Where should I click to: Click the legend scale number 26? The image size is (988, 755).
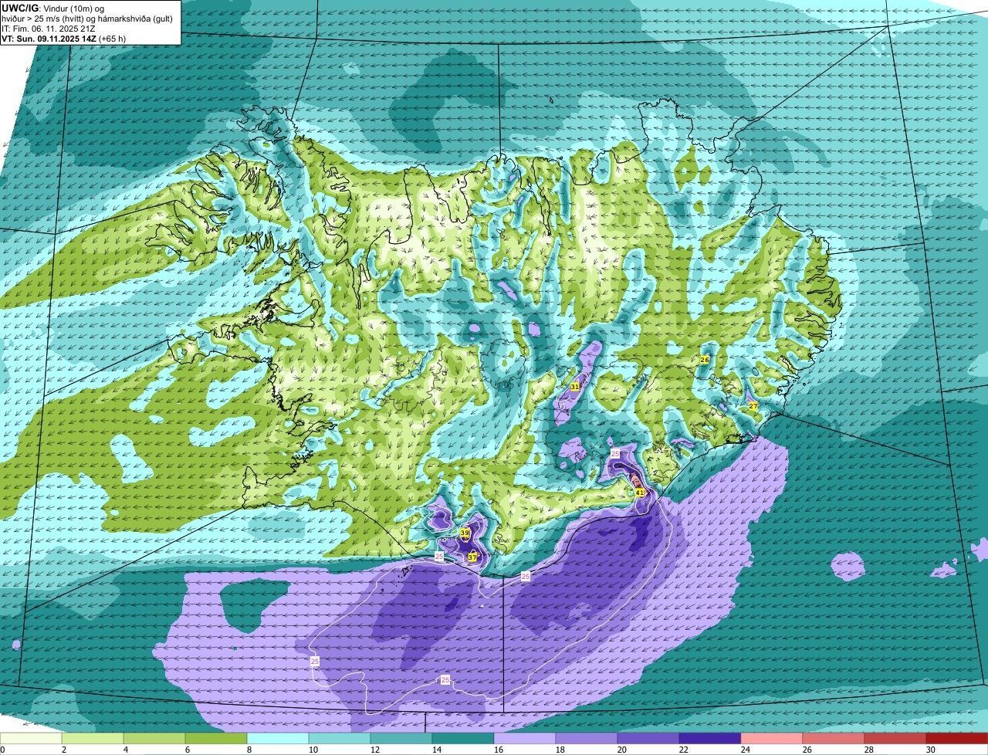[x=807, y=750]
